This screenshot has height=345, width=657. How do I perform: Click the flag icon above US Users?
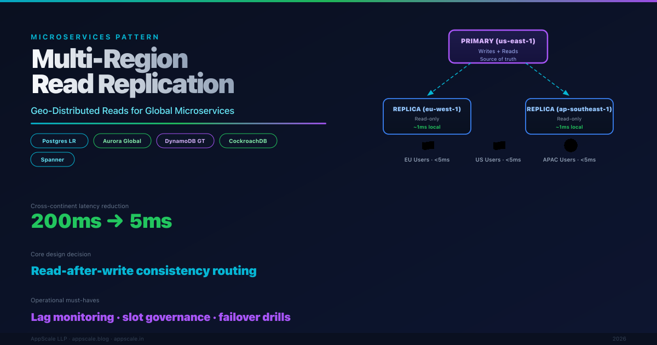(x=499, y=146)
